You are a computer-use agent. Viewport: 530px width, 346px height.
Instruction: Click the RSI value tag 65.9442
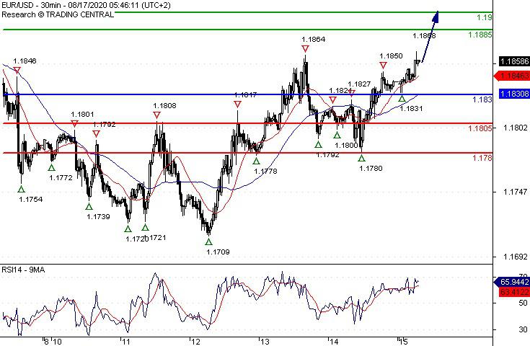[x=513, y=282]
